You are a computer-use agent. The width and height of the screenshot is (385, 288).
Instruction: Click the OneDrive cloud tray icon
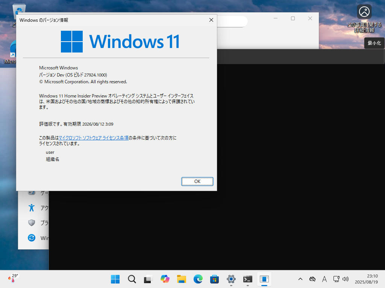click(x=312, y=279)
